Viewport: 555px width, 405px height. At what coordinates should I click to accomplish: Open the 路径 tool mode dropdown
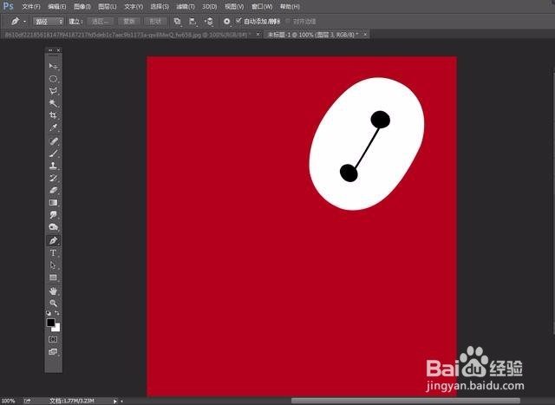49,22
